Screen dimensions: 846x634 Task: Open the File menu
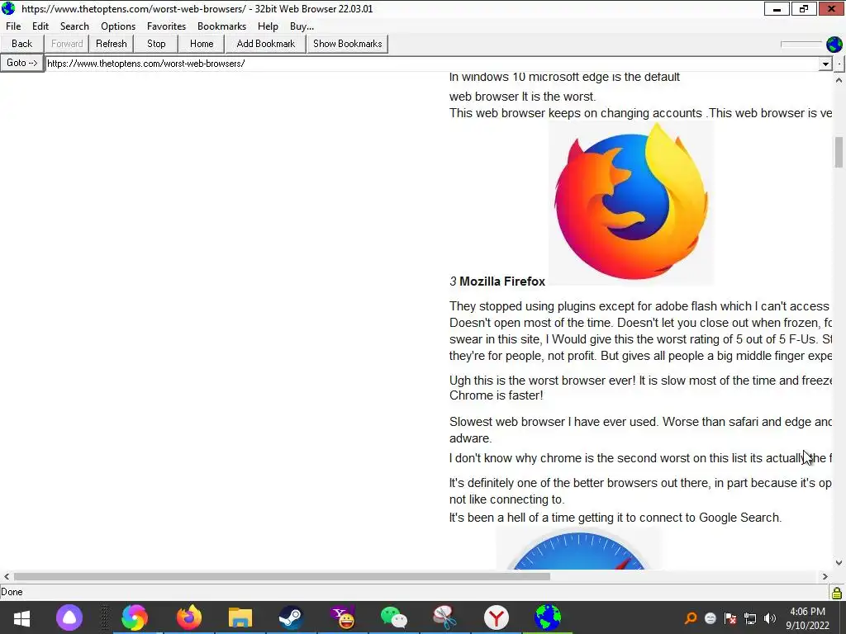click(13, 26)
